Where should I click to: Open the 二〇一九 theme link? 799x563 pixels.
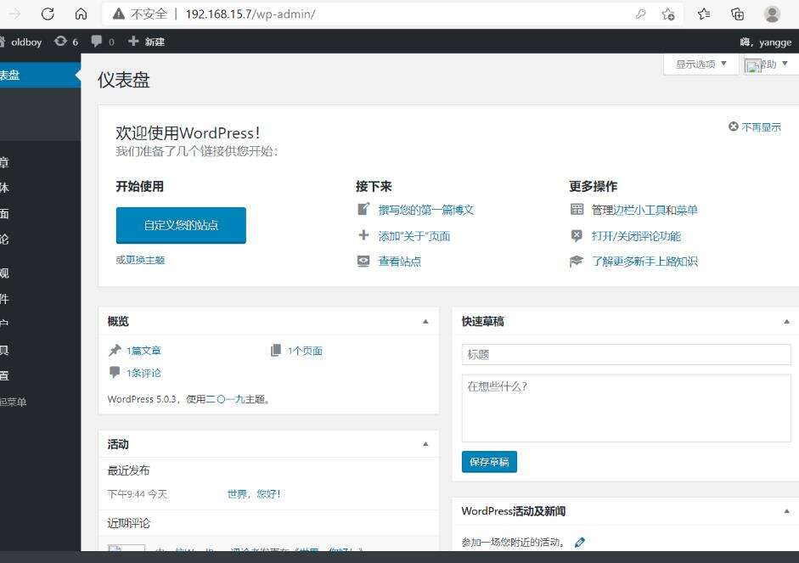pos(225,399)
